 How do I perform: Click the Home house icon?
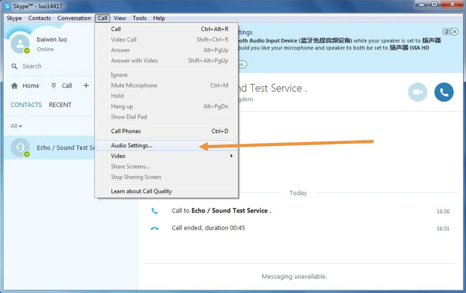coord(14,86)
